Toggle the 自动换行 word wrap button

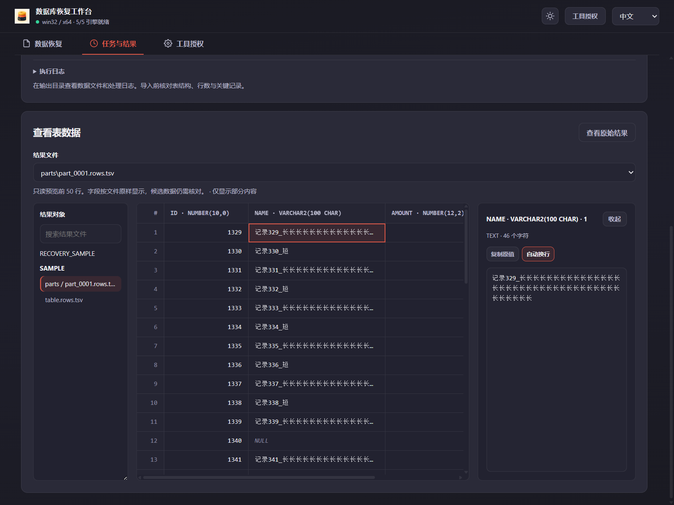(538, 254)
